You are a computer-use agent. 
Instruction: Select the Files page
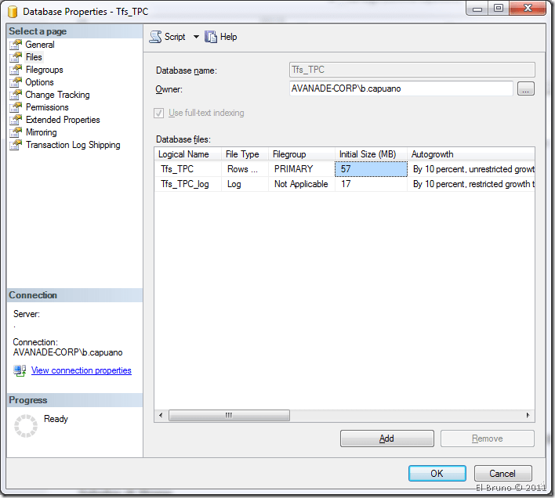(34, 57)
